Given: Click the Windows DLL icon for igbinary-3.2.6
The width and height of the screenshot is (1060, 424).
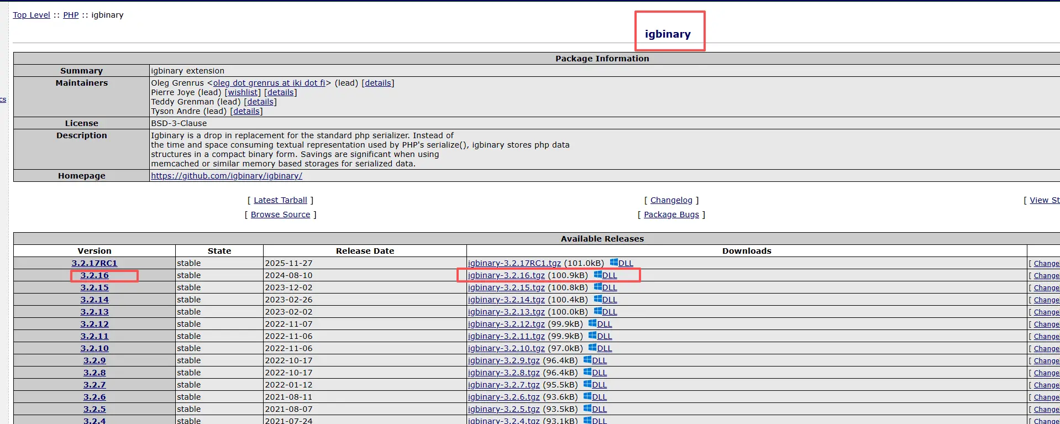Looking at the screenshot, I should click(587, 396).
